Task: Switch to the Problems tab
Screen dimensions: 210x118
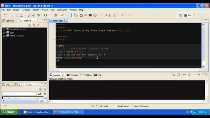Action: pos(86,75)
